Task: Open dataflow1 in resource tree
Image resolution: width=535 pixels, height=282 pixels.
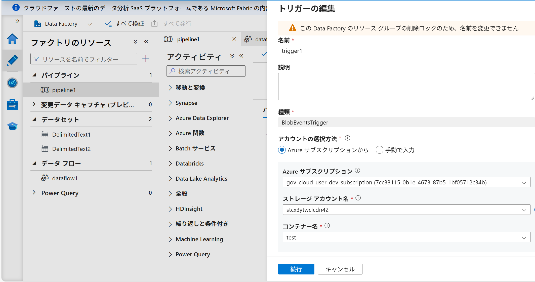Action: coord(65,178)
